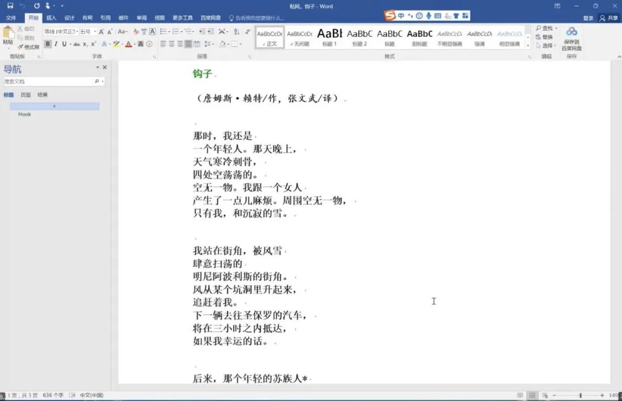The width and height of the screenshot is (622, 401).
Task: Click the red font color button
Action: coord(128,44)
